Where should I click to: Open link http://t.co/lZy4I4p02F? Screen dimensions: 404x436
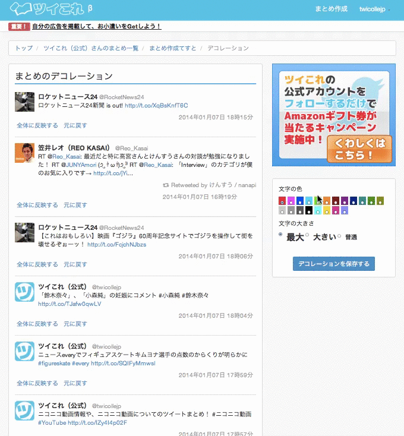(97, 423)
